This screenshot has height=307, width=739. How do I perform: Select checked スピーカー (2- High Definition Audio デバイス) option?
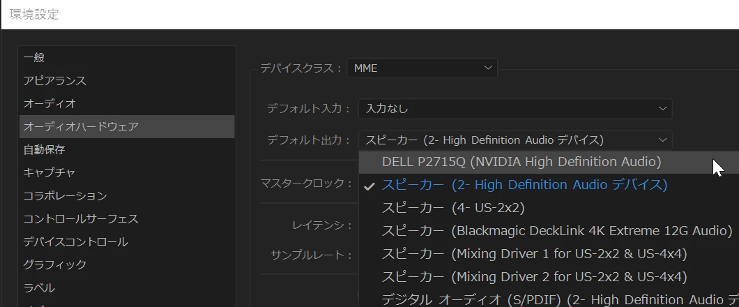pos(549,185)
